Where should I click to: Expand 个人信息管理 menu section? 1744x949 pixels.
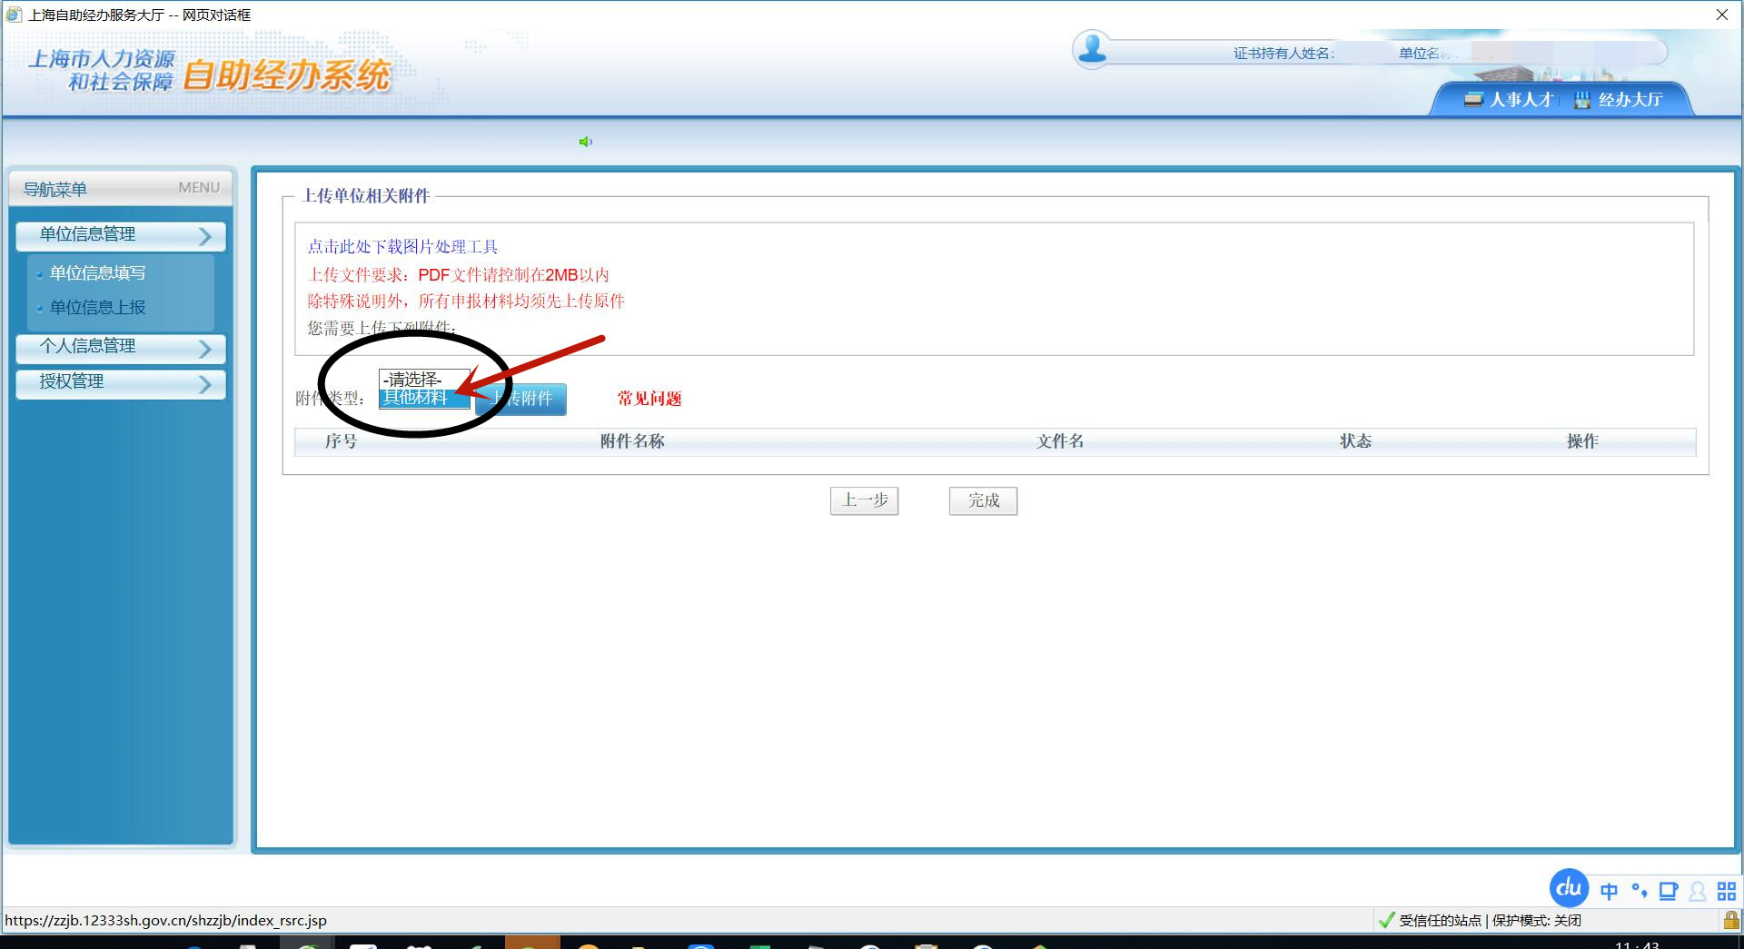(120, 347)
